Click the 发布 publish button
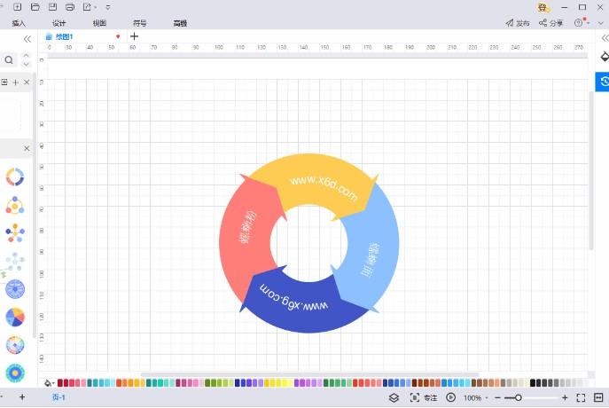Image resolution: width=609 pixels, height=408 pixels. tap(518, 23)
